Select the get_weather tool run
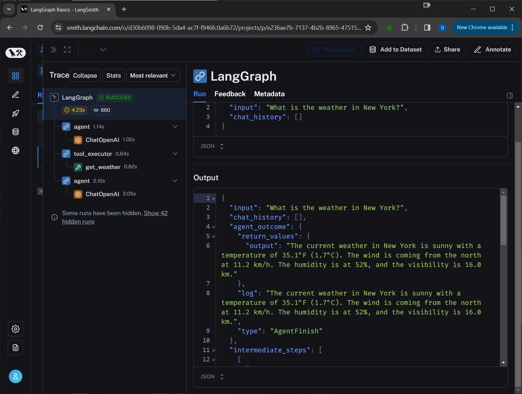Screen dimensions: 522x394 (103, 167)
